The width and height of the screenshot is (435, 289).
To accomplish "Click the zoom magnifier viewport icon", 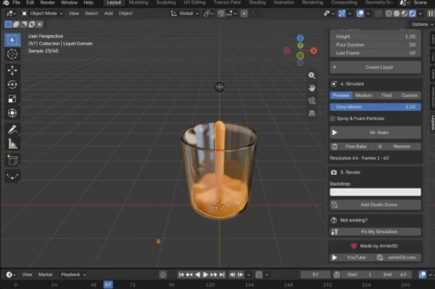I will click(312, 76).
